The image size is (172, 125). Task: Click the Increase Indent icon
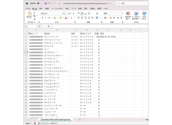(92, 18)
